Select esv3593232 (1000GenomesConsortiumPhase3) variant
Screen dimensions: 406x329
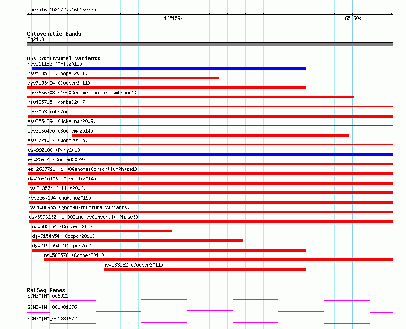(211, 221)
